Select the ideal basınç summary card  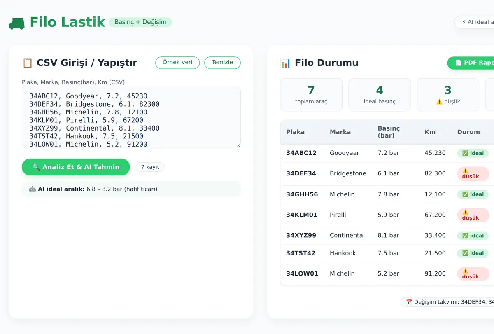(380, 95)
